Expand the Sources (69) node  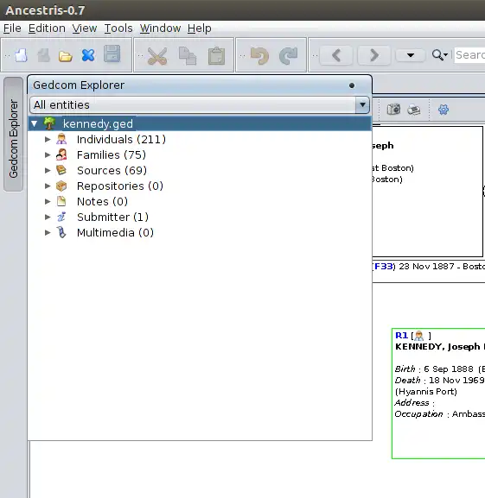point(48,170)
